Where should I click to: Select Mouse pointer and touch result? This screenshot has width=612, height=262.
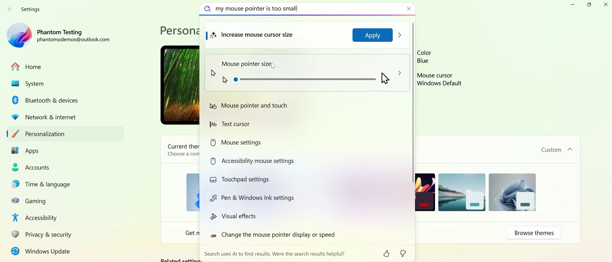click(307, 106)
